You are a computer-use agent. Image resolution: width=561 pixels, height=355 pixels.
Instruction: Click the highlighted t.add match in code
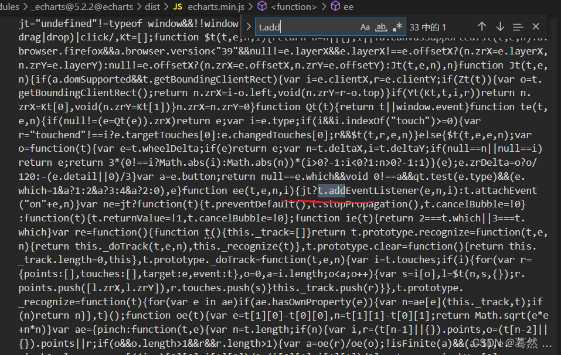332,190
